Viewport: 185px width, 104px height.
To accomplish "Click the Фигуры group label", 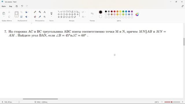I will [71, 21].
